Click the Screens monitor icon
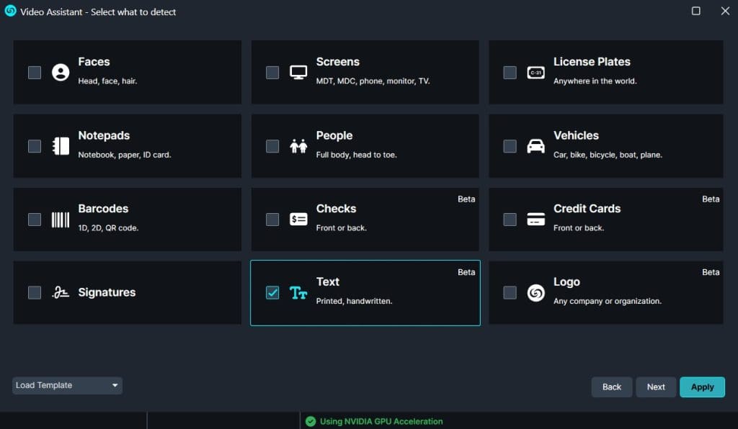 coord(298,72)
